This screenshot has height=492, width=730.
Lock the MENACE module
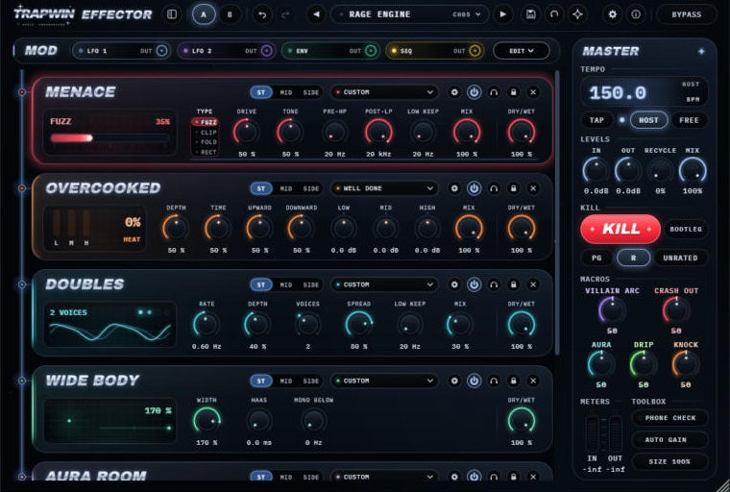tap(514, 92)
